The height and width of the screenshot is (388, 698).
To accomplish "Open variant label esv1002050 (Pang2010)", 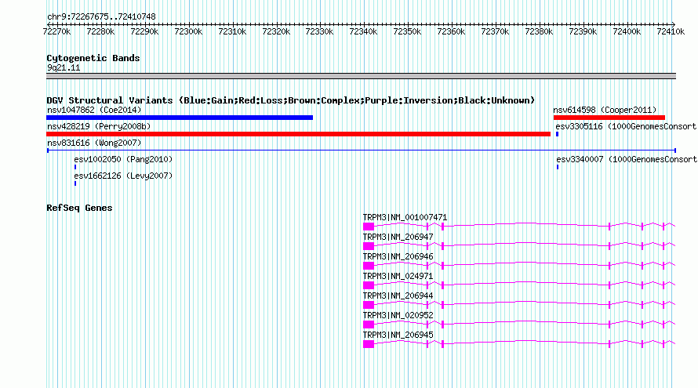I will (x=123, y=159).
